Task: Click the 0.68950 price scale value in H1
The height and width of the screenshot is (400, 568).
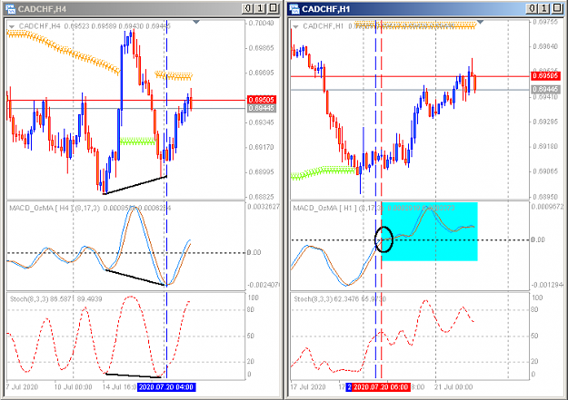Action: [545, 197]
